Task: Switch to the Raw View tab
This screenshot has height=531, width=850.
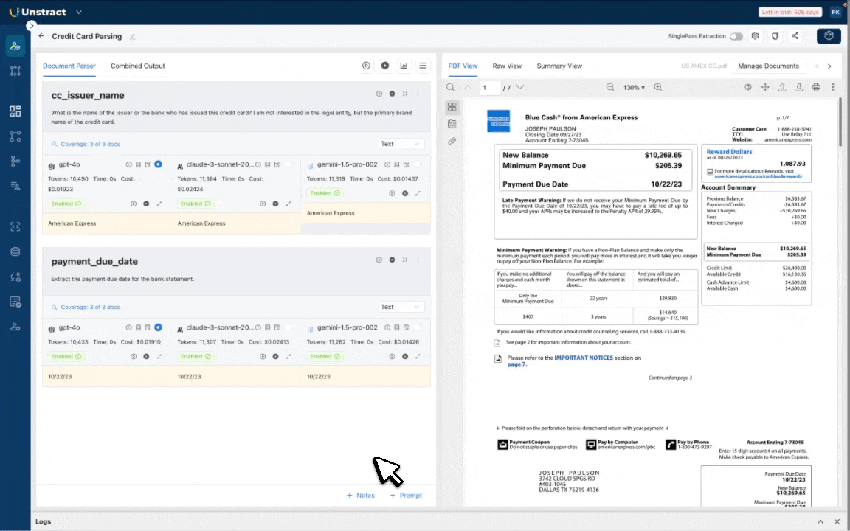Action: pyautogui.click(x=507, y=66)
